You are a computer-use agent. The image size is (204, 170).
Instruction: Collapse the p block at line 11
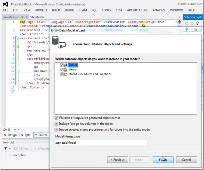click(x=18, y=67)
